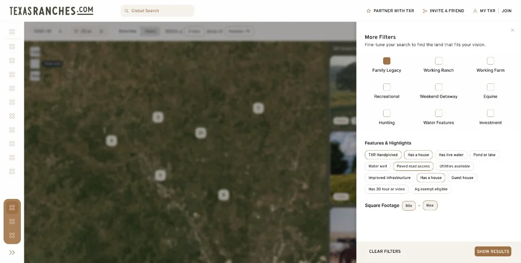Toggle the TXR Handpicked chip
The width and height of the screenshot is (521, 263).
click(383, 155)
